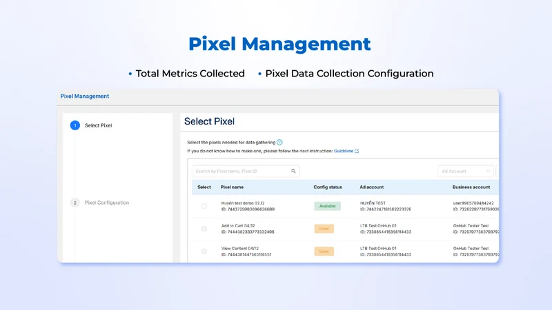Click Used badge for Add to Cart row

coord(324,229)
